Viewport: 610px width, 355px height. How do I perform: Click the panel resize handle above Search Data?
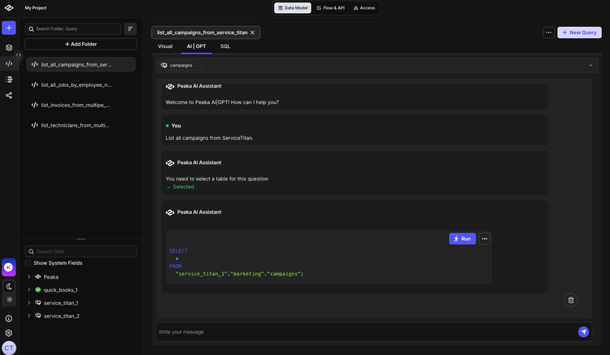click(x=81, y=239)
